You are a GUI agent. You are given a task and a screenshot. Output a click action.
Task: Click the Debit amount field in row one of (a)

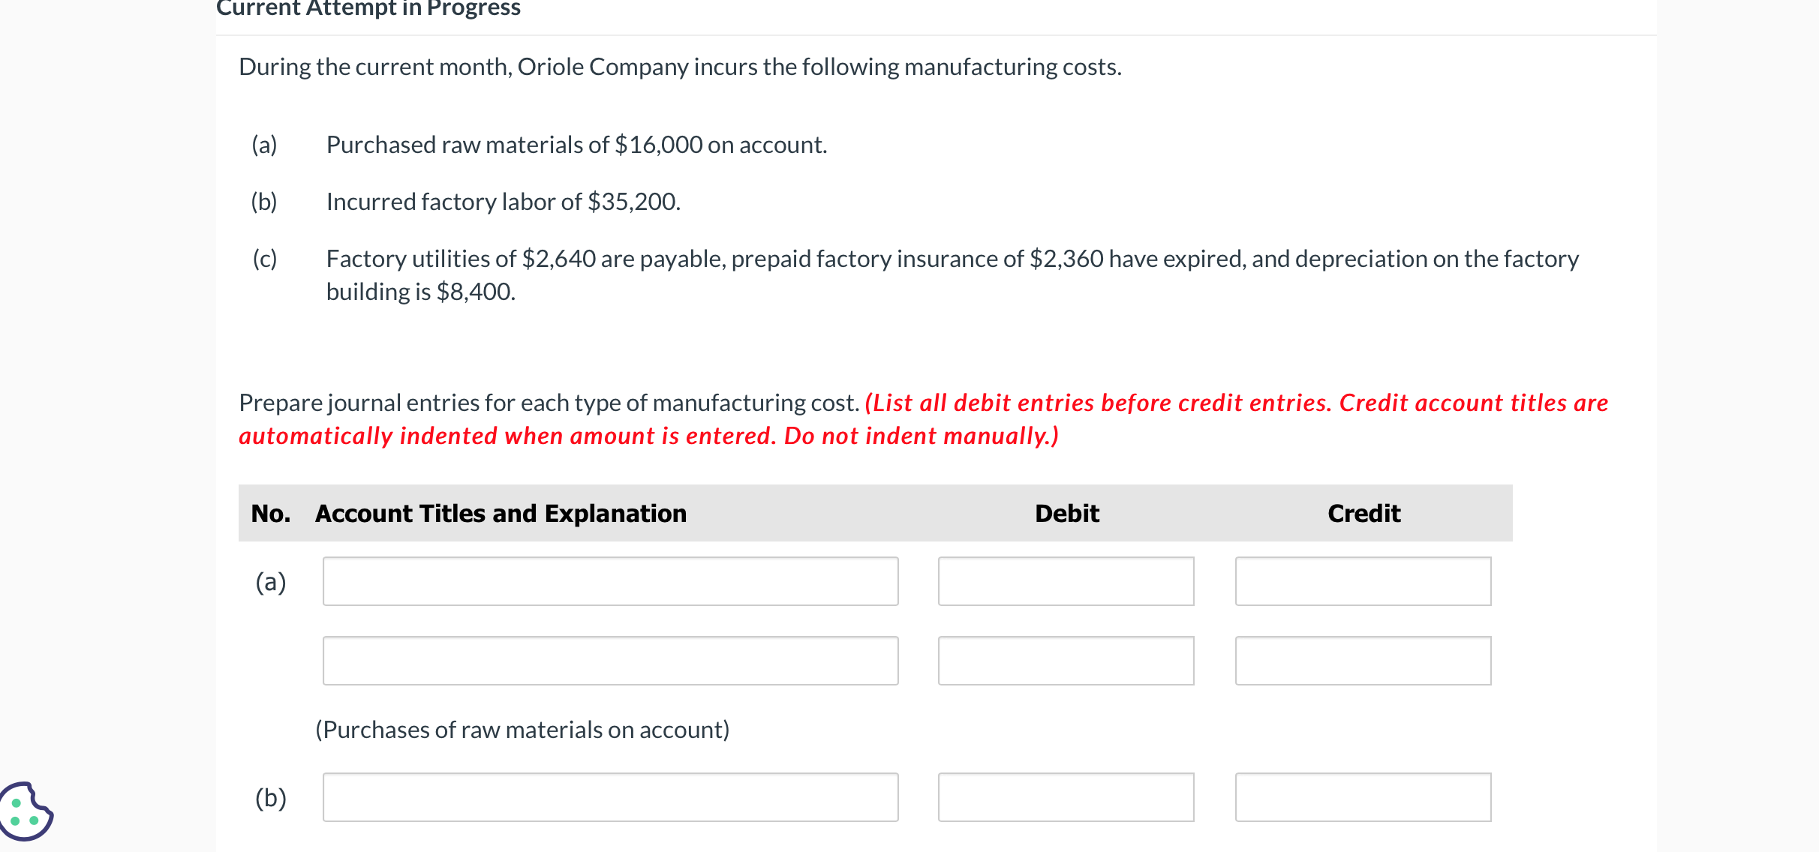tap(1066, 581)
